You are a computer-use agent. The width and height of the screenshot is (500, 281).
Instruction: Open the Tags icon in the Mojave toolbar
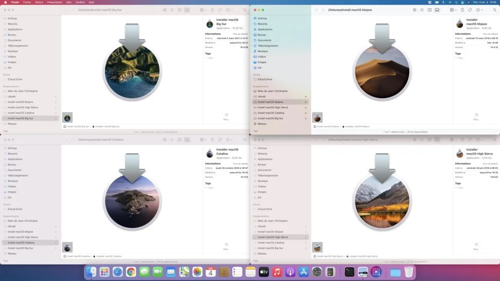click(469, 9)
